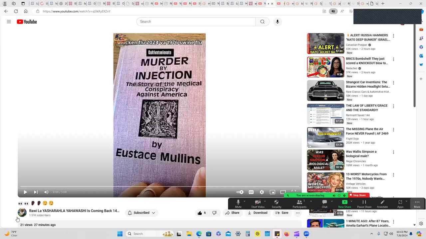Viewport: 426px width, 239px height.
Task: Open options menu for 13 WORST Motorcycles video
Action: point(393,175)
